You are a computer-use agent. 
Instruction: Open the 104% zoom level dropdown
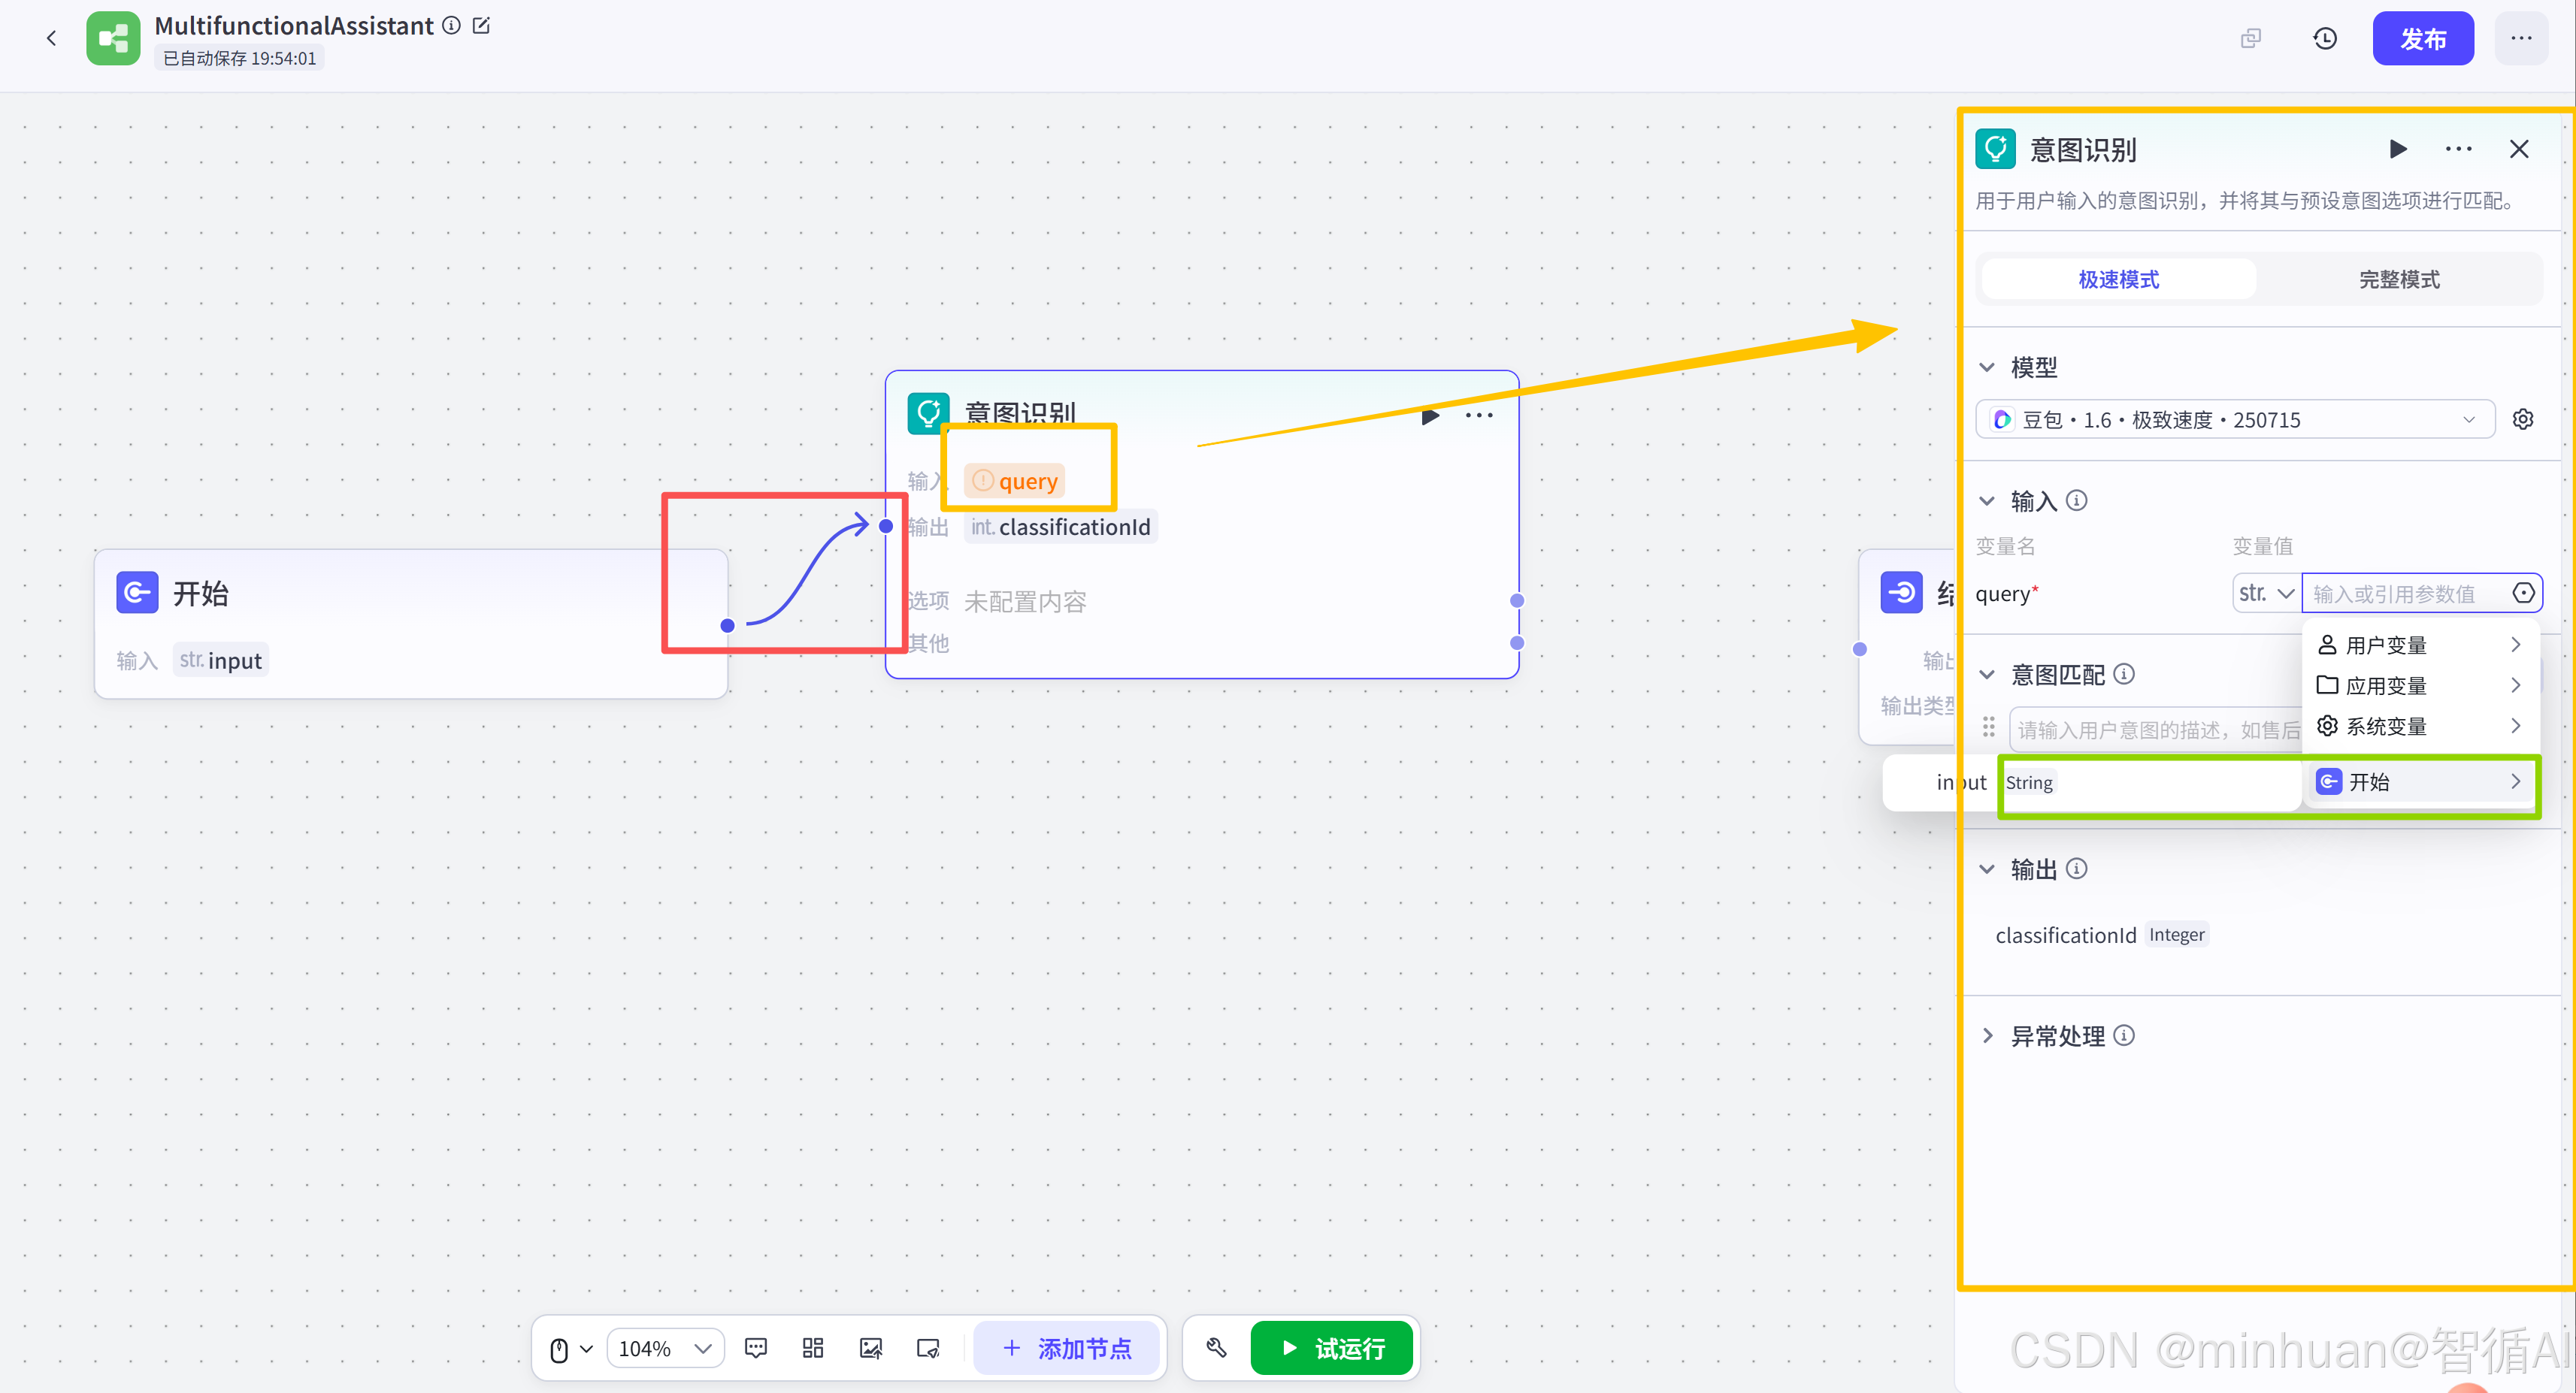665,1348
